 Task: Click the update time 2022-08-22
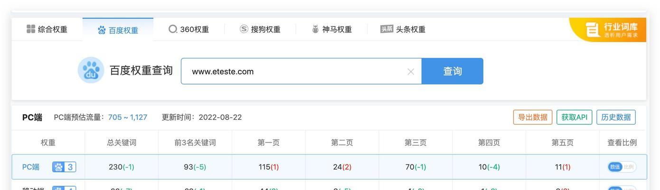coord(220,117)
